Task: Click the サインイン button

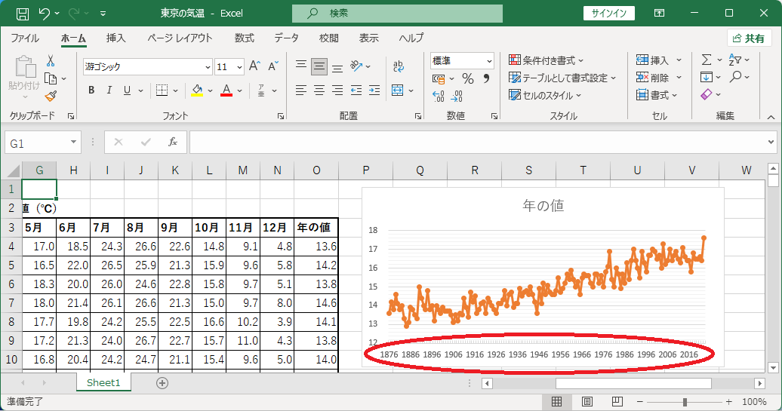Action: point(609,14)
